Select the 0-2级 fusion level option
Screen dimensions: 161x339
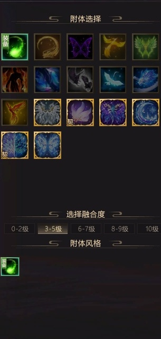pyautogui.click(x=20, y=229)
